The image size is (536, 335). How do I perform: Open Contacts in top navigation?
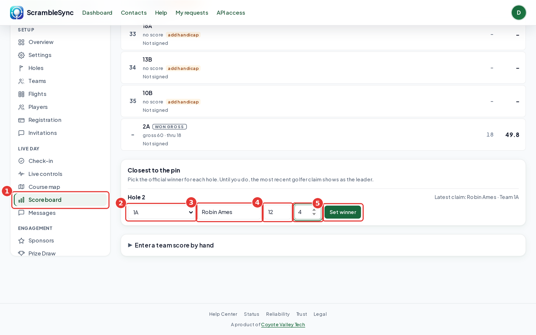point(134,13)
